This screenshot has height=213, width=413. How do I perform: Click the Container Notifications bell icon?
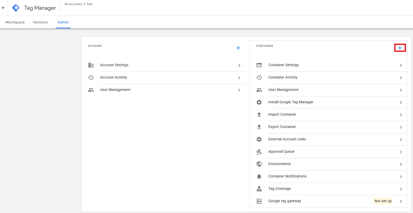(x=259, y=176)
